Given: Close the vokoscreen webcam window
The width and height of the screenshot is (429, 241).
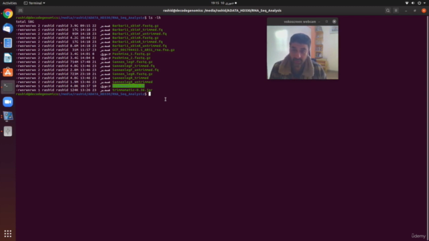Looking at the screenshot, I should pos(334,21).
